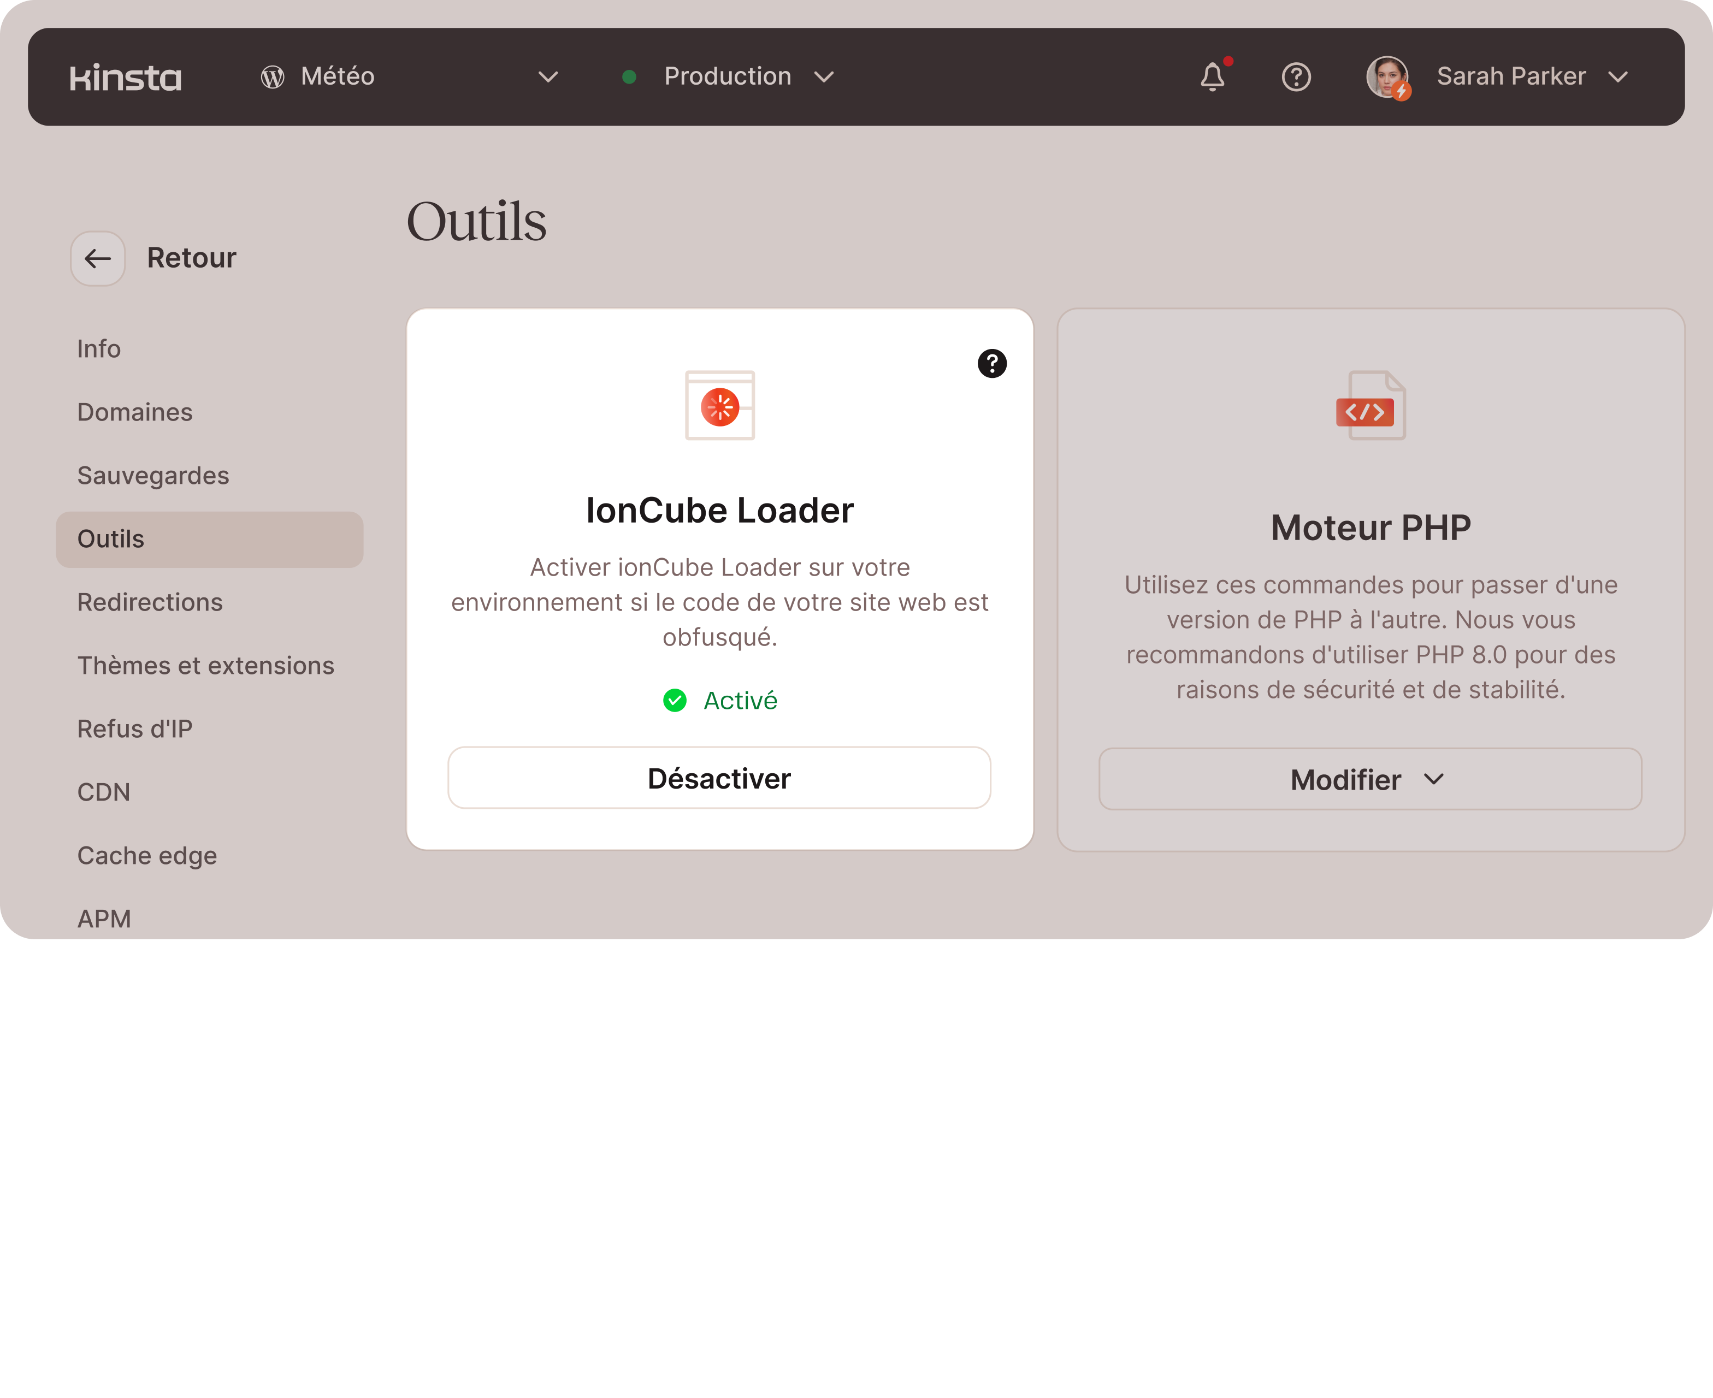The width and height of the screenshot is (1713, 1398).
Task: Open help from the top bar question mark
Action: 1296,78
